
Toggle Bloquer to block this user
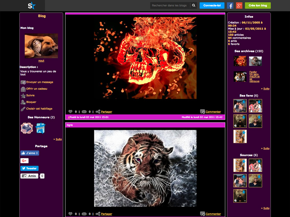coord(31,102)
